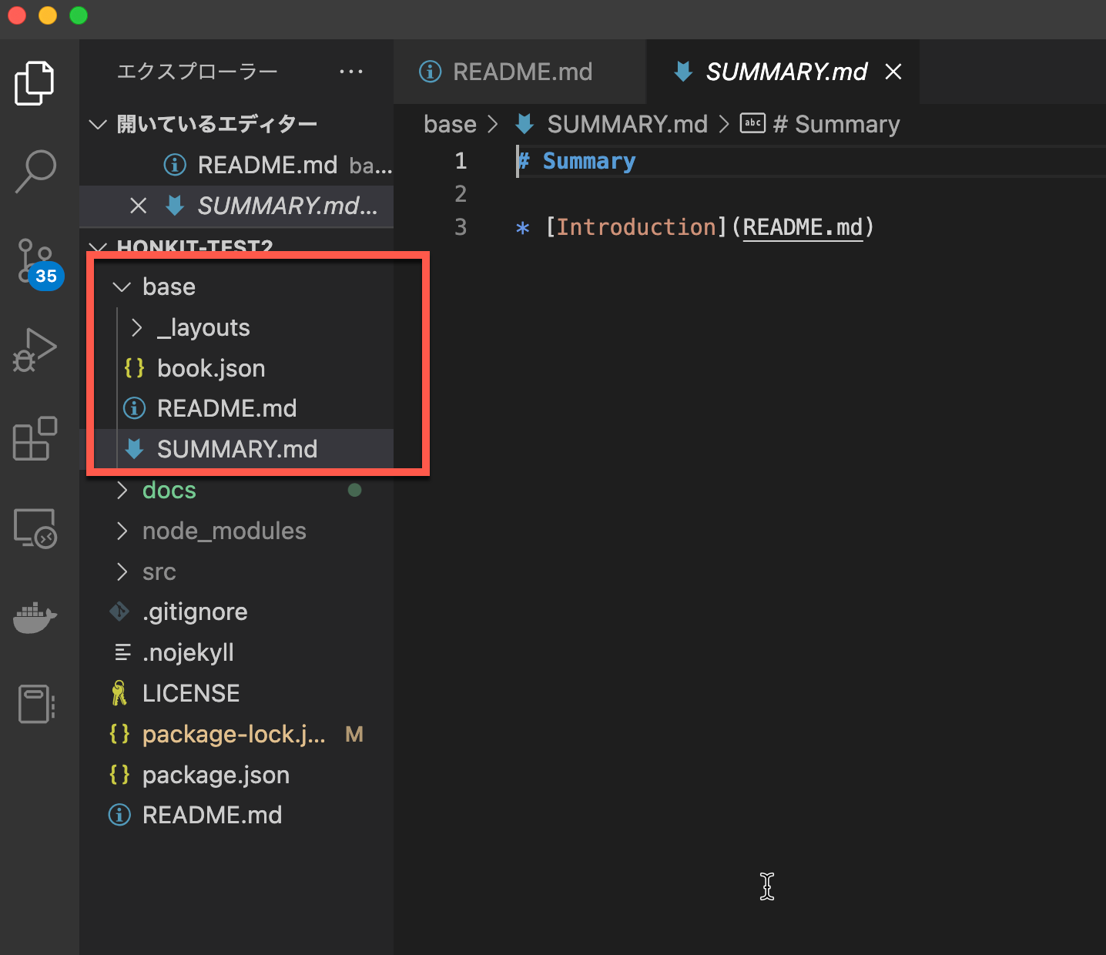Open the Explorer view in activity bar
The height and width of the screenshot is (955, 1106).
click(35, 82)
